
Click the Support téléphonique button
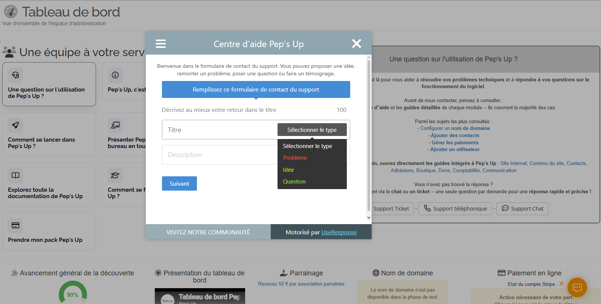(455, 209)
